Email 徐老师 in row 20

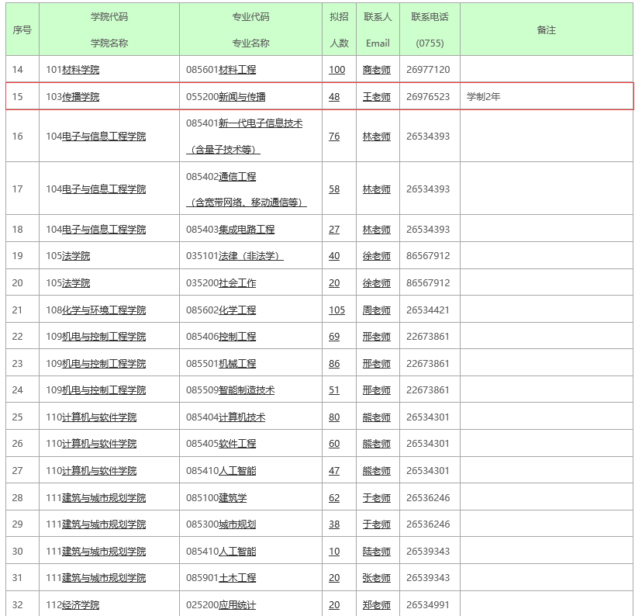(x=377, y=283)
